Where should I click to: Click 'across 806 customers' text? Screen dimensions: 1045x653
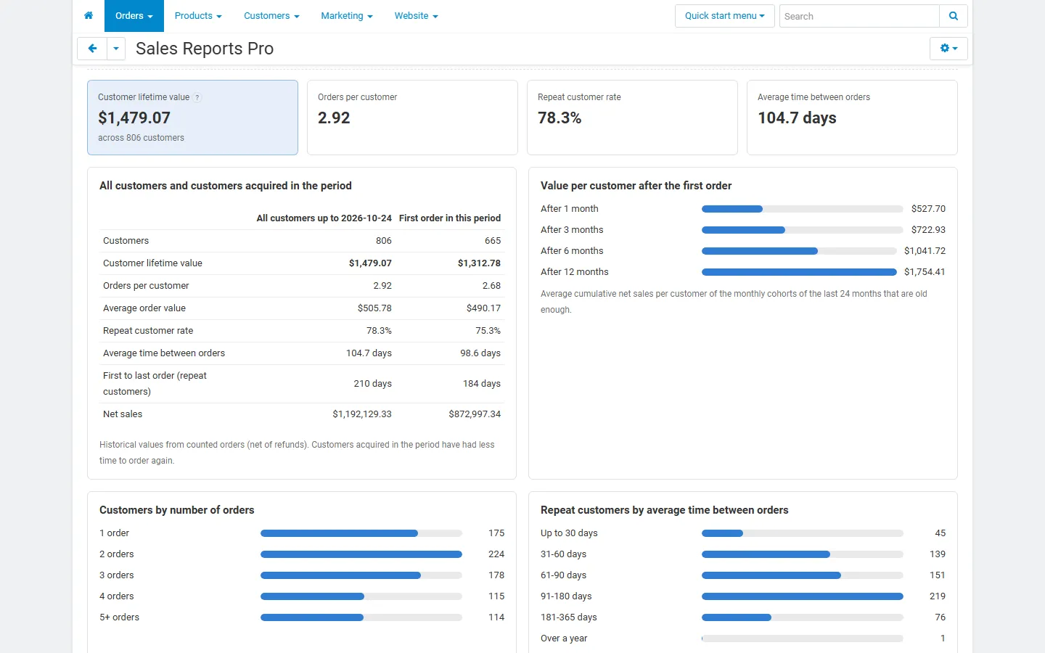(x=142, y=138)
